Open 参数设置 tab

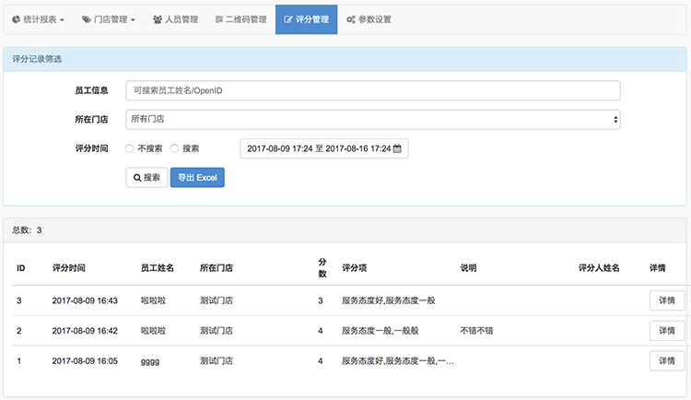369,19
